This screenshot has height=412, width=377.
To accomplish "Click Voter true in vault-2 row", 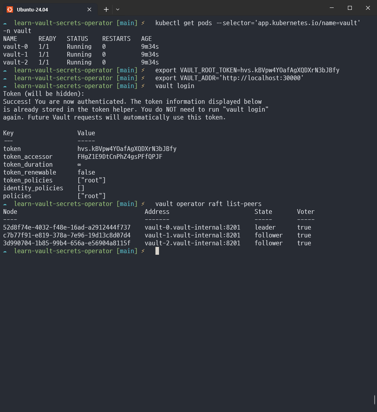I will 304,243.
